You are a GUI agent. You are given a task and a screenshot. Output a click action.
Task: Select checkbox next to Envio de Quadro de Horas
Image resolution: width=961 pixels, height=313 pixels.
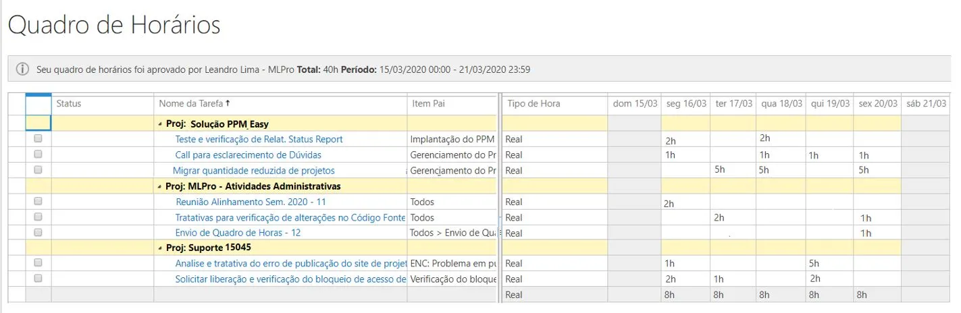click(38, 232)
